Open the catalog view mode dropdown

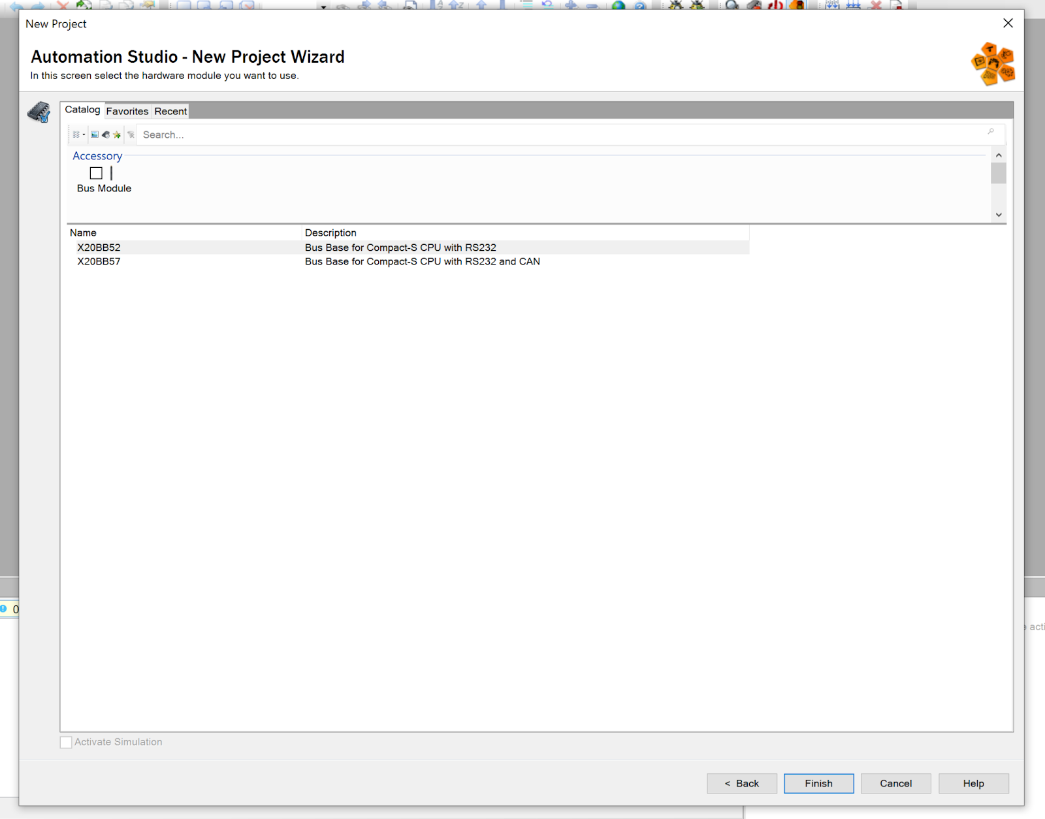(x=78, y=135)
